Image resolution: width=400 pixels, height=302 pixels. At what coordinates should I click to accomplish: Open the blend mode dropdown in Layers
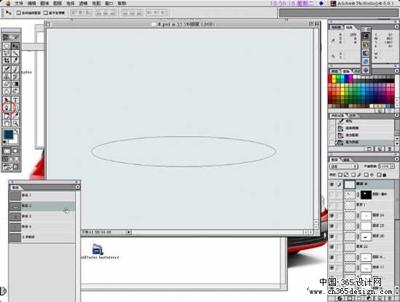tap(344, 167)
